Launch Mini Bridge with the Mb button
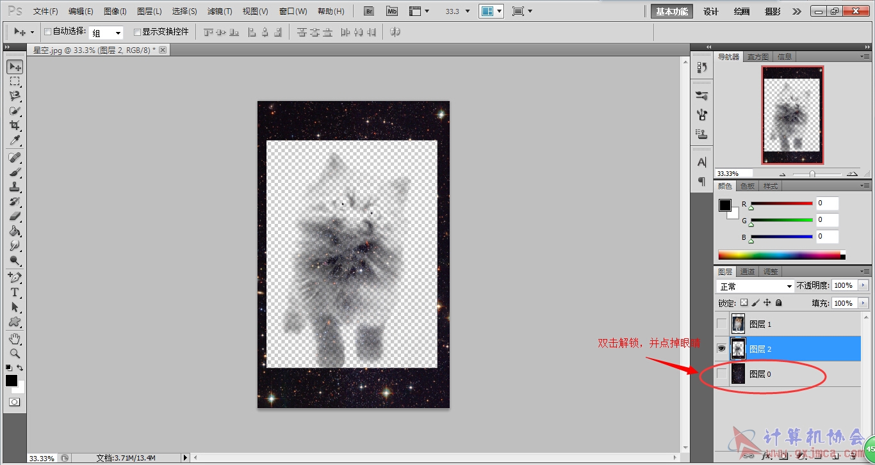This screenshot has height=465, width=875. pos(391,12)
